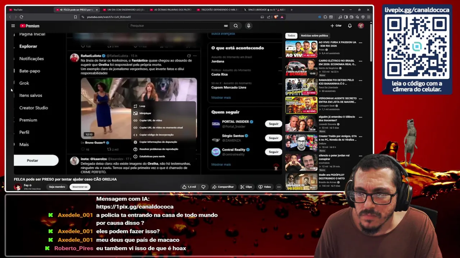Open options for RAMAGEM FOI DETIDO video
This screenshot has width=460, height=258.
point(360,81)
